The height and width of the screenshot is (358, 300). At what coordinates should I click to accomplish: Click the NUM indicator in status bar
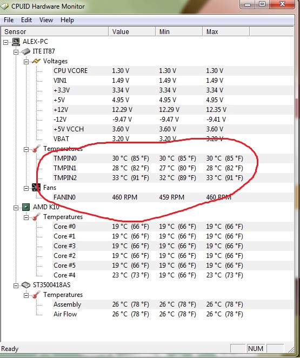256,349
